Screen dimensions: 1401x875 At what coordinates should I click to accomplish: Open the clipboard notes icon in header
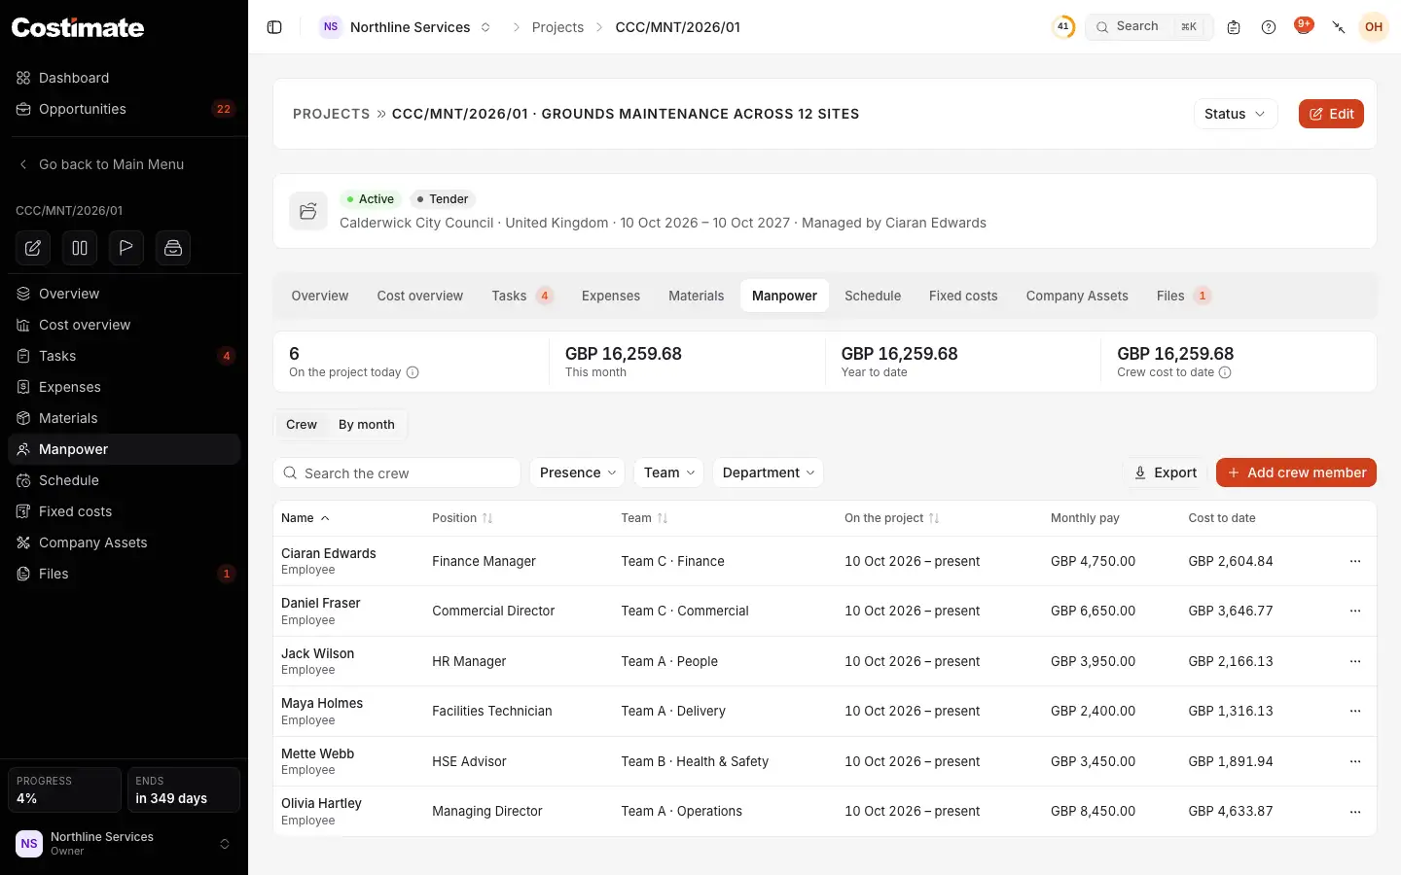coord(1234,27)
